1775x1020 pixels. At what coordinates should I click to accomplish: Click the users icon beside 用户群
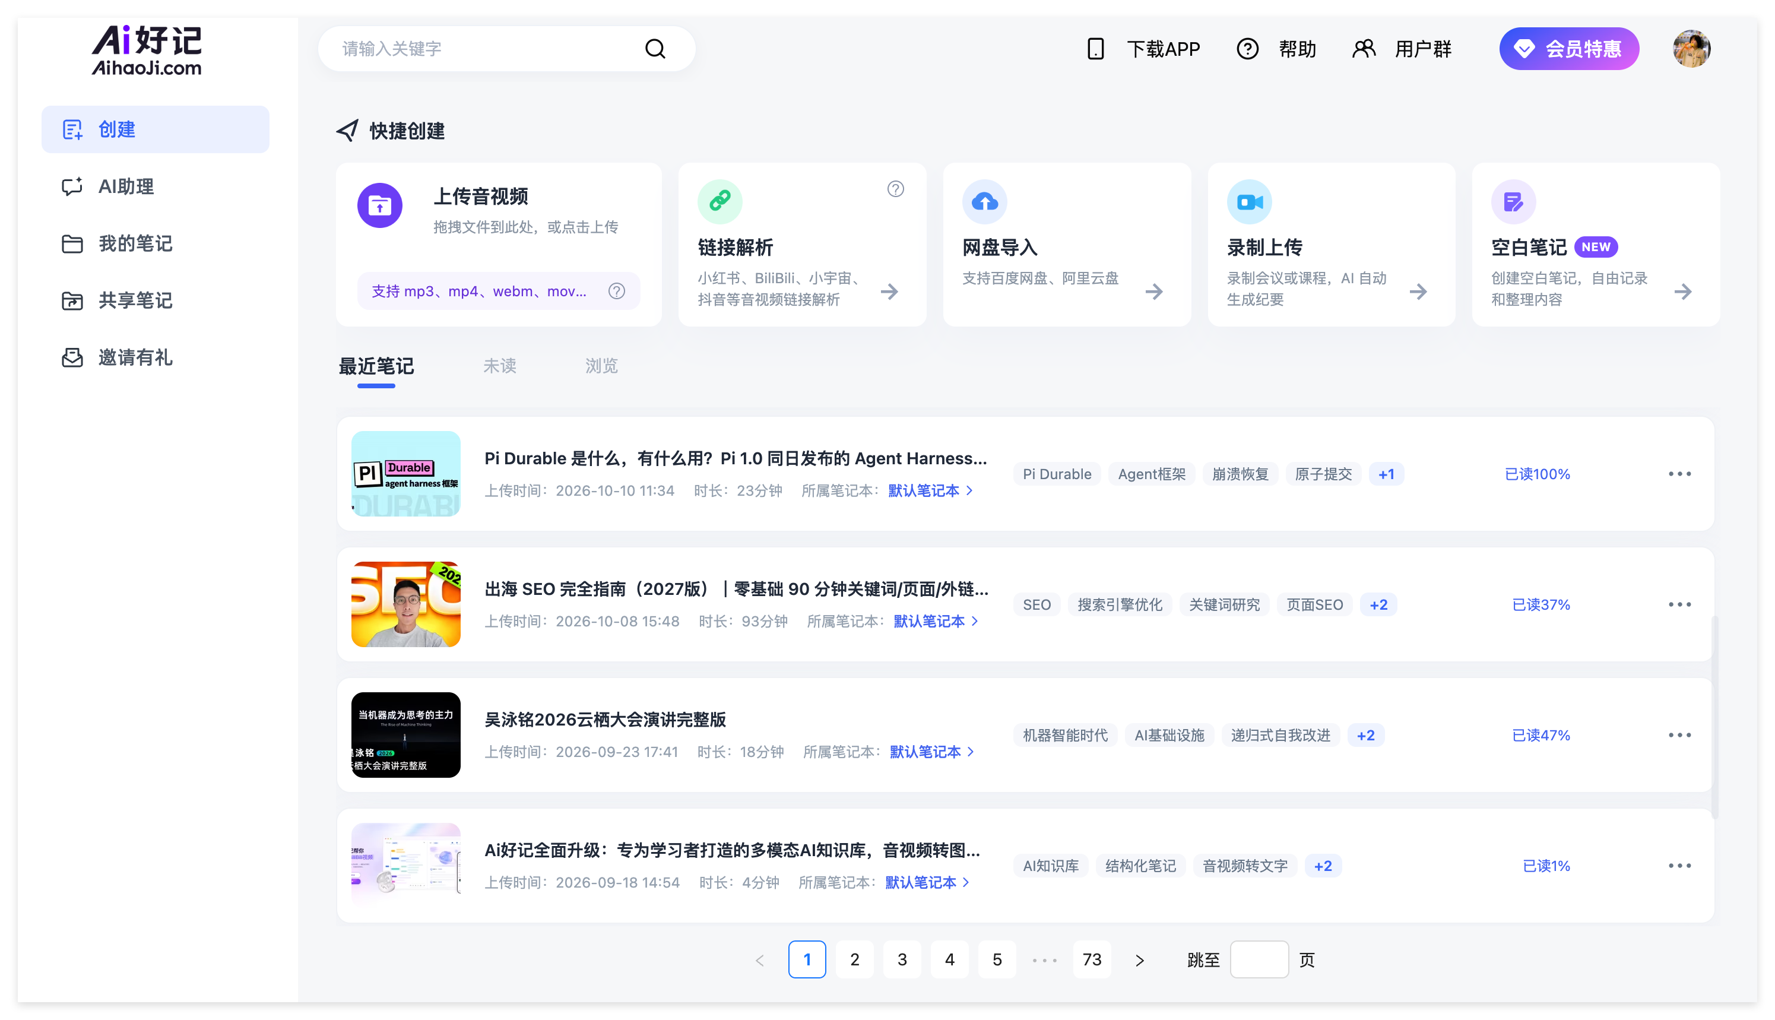pos(1364,49)
